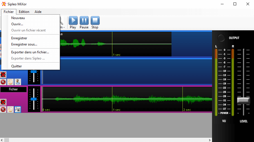Click the 0 sec marker on Fichier track
This screenshot has height=142, width=254.
pos(46,110)
